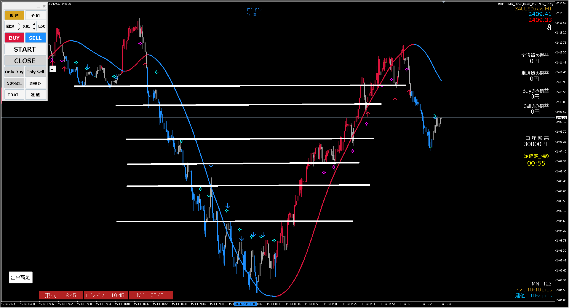Click the 単通貨の損益 label

535,73
